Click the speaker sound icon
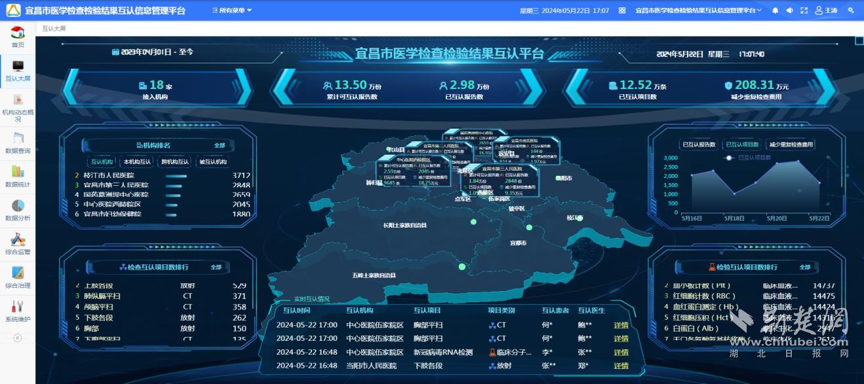864x384 pixels. (790, 10)
